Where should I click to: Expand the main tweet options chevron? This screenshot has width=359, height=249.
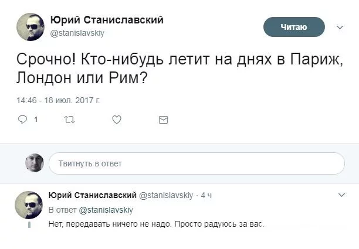tap(340, 27)
